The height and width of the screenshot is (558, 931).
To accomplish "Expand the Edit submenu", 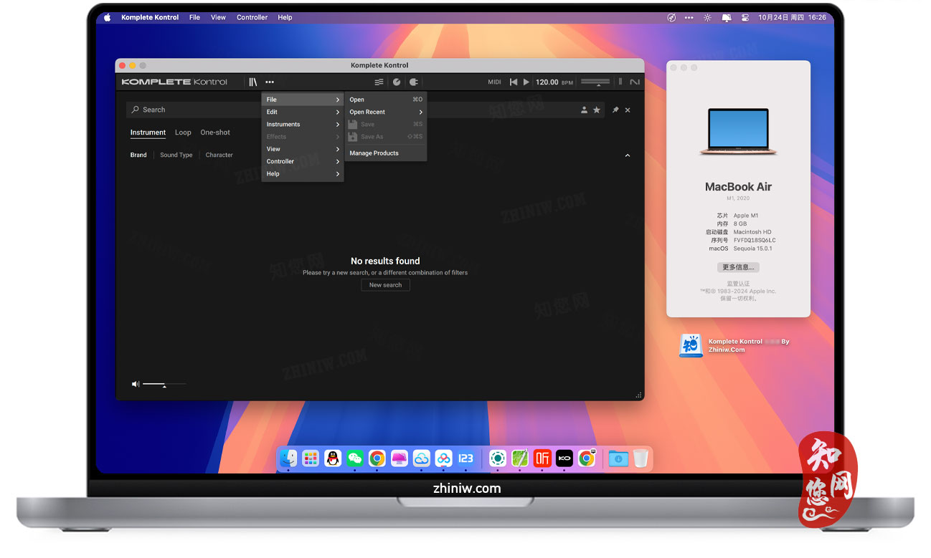I will tap(303, 112).
